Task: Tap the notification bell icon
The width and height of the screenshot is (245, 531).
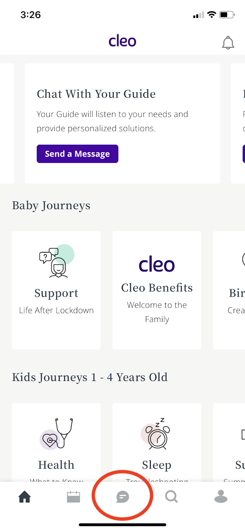Action: pyautogui.click(x=228, y=43)
